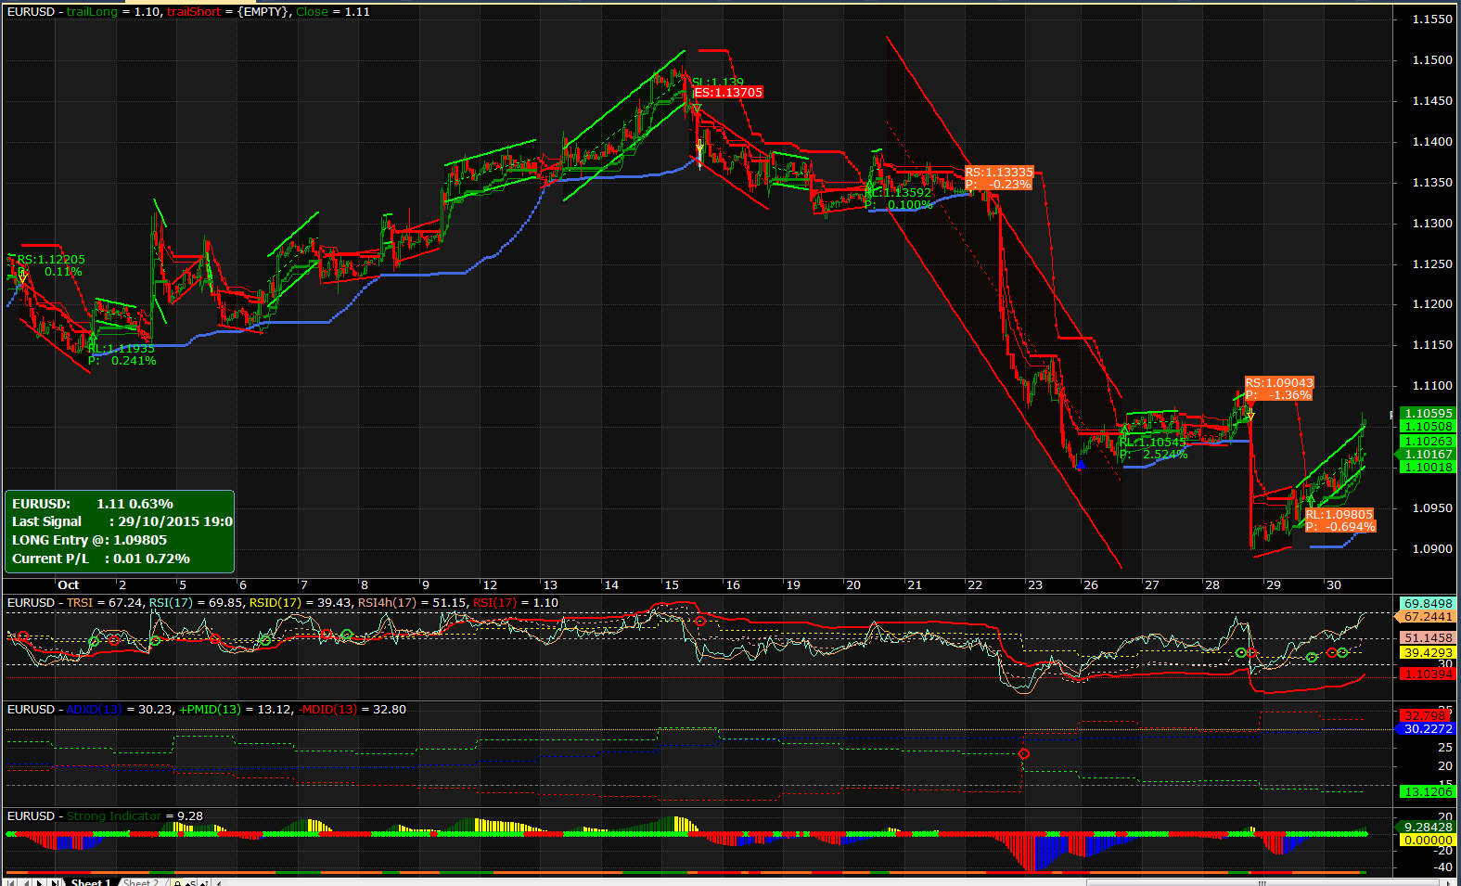Click the -MDID(13) label in ADX pane

327,710
